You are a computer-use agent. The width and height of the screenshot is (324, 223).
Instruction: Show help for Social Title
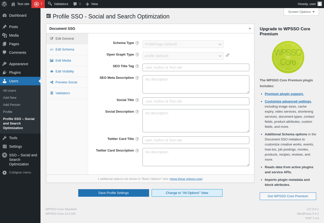(x=137, y=100)
